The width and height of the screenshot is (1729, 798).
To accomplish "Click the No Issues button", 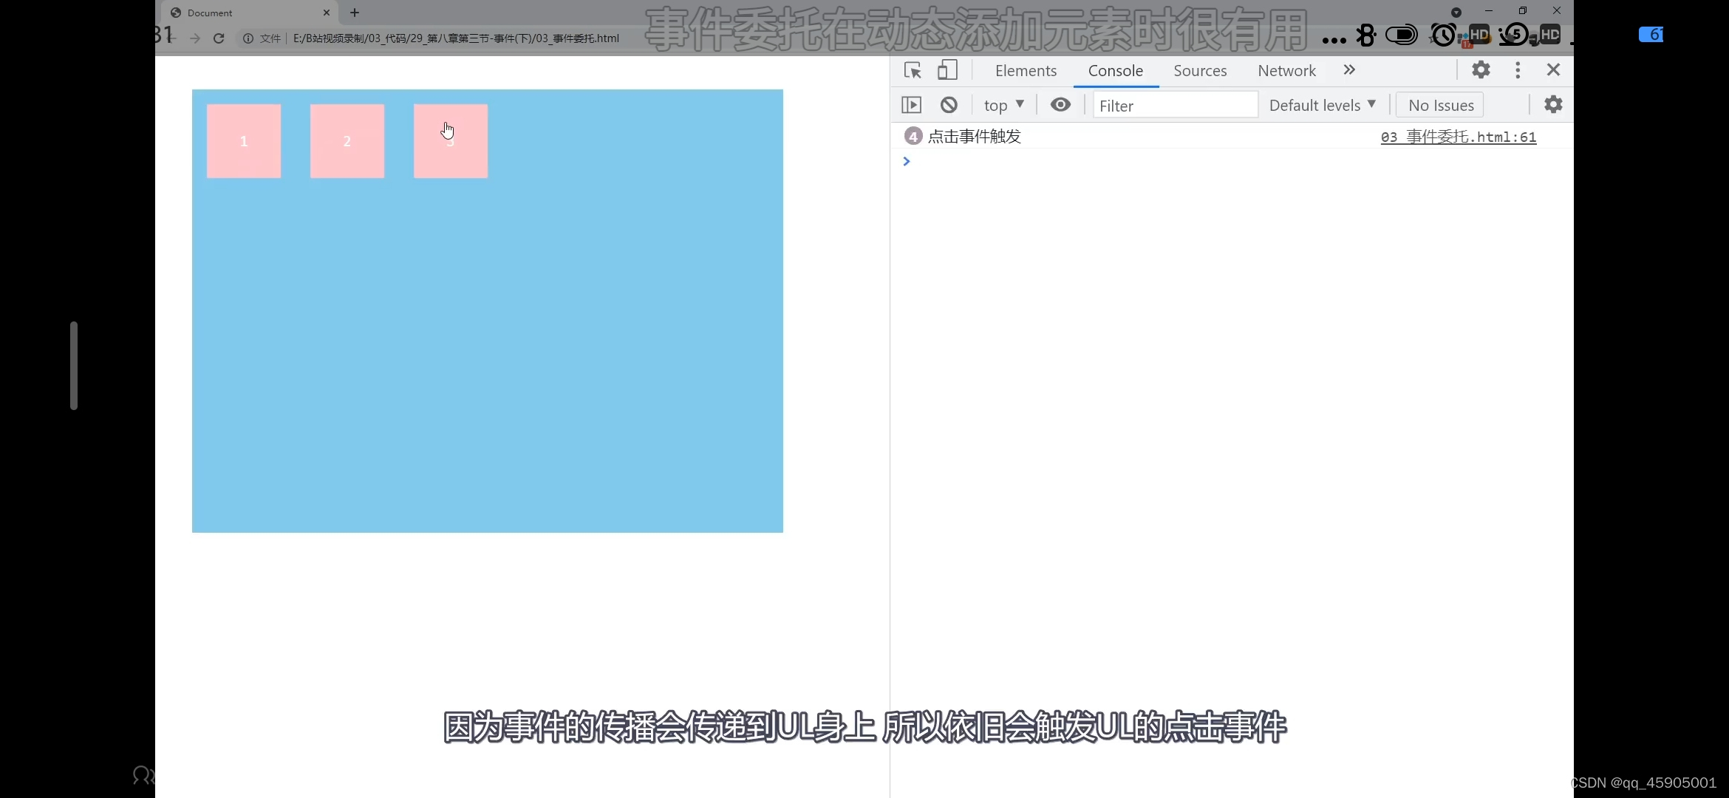I will (x=1440, y=105).
